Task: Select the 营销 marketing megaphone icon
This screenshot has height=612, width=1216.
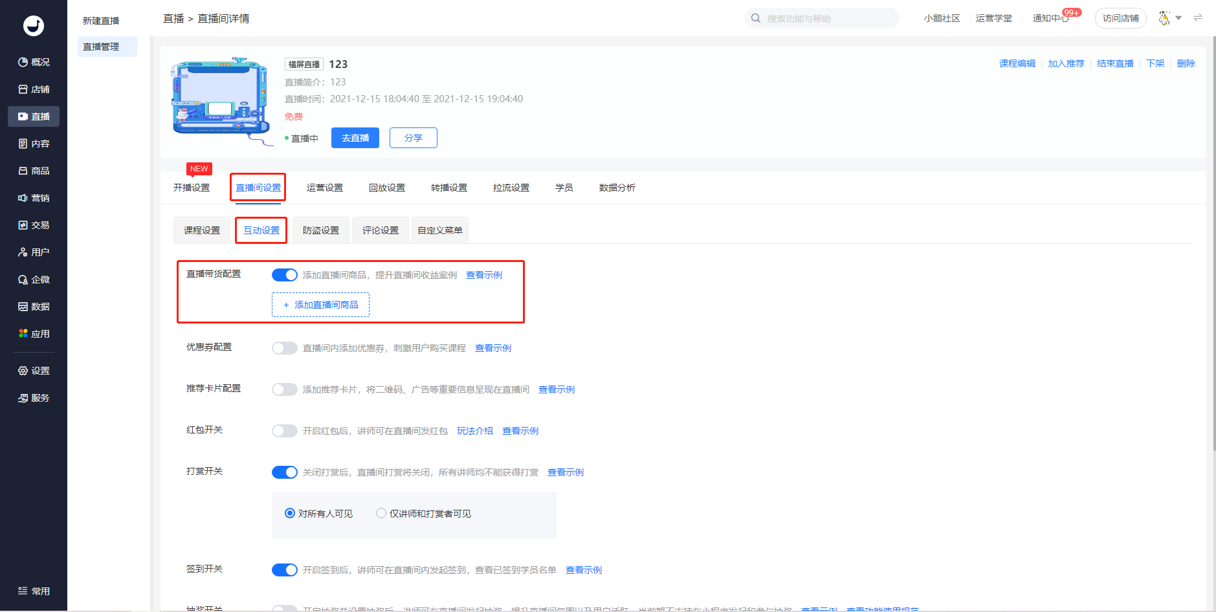Action: 23,198
